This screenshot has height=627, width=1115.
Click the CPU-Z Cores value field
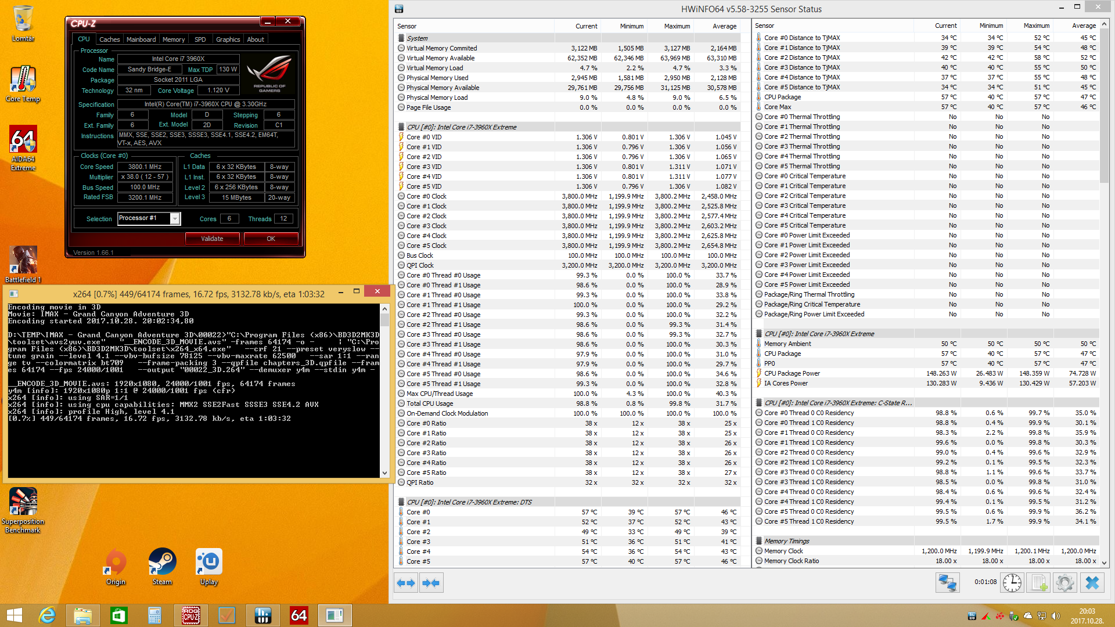point(229,219)
